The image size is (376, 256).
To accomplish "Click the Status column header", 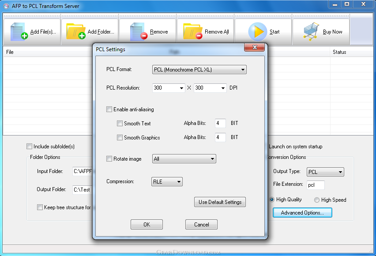I will coord(352,52).
